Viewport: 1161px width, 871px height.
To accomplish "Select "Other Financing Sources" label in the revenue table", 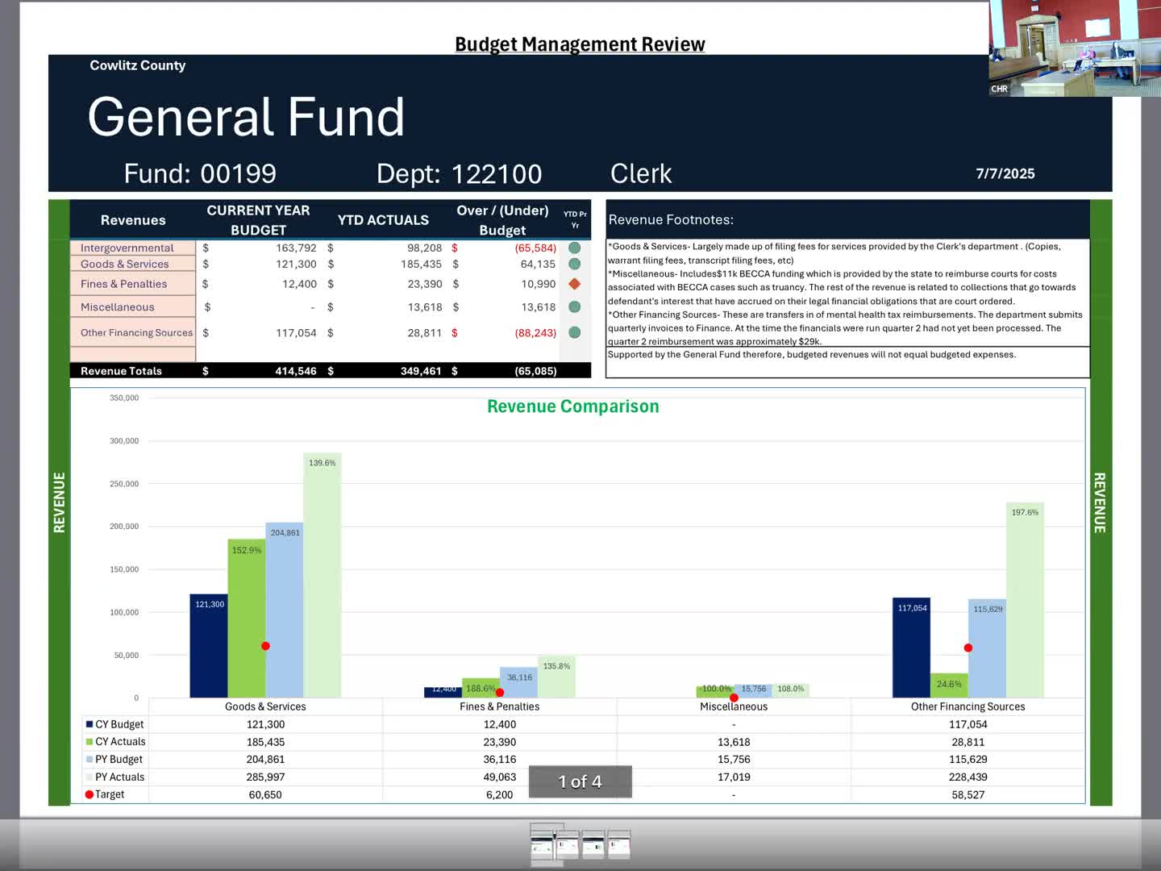I will [x=136, y=332].
